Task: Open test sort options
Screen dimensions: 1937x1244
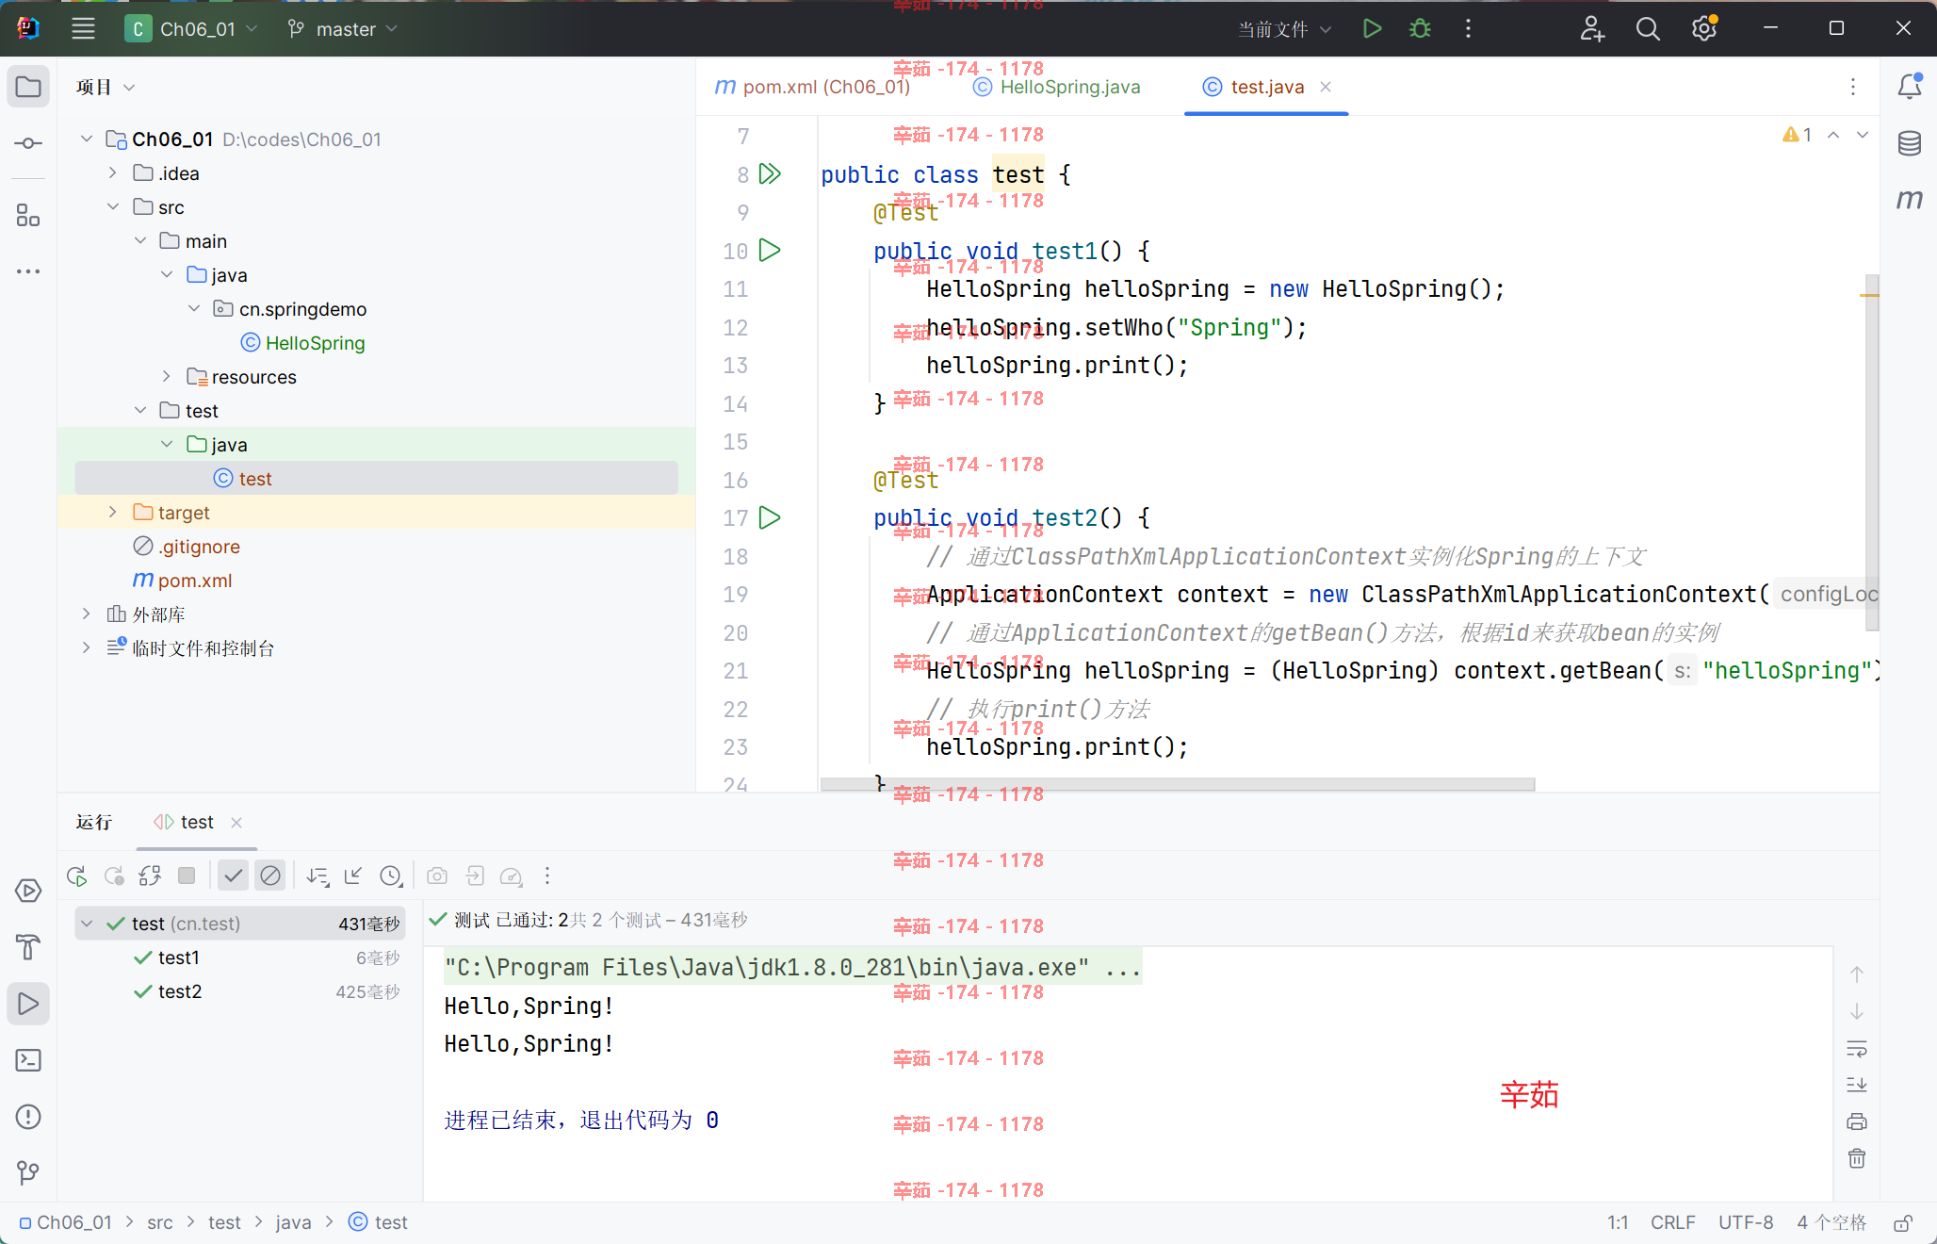Action: click(317, 876)
